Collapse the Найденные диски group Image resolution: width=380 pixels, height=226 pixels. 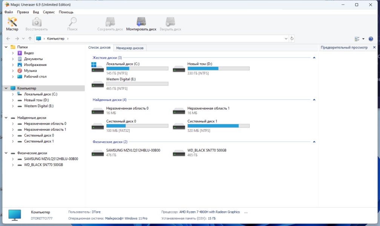(x=314, y=100)
